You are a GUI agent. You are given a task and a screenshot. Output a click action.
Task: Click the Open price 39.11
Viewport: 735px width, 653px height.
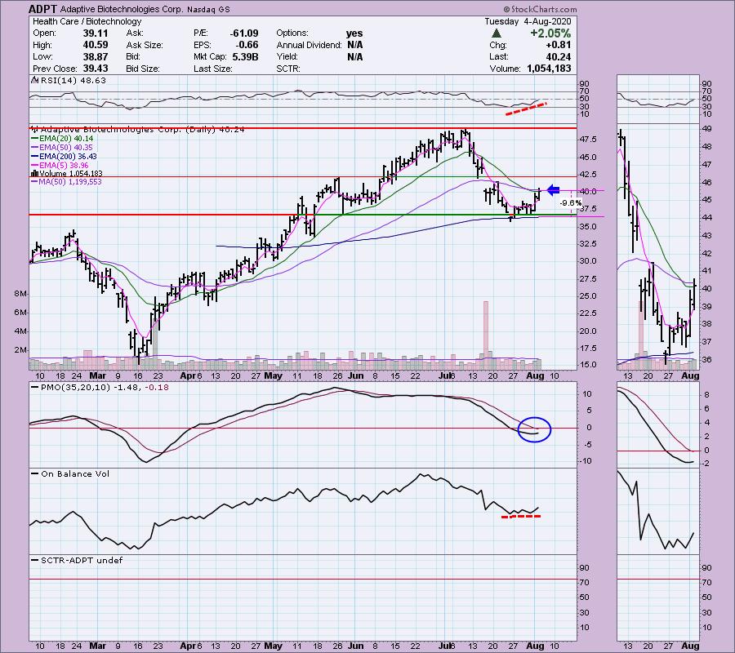click(x=96, y=33)
